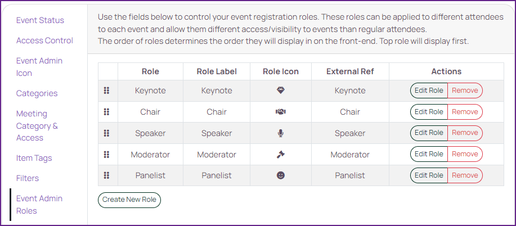Remove the Chair role
This screenshot has width=516, height=226.
coord(465,112)
